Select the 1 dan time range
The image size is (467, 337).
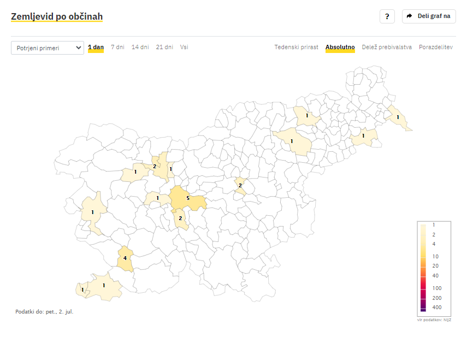[x=96, y=48]
